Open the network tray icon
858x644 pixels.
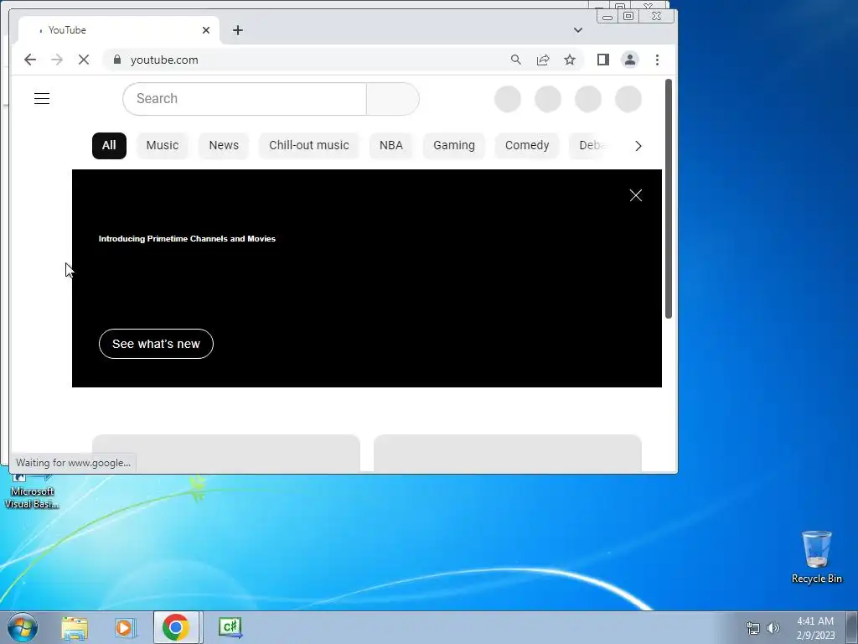tap(753, 628)
